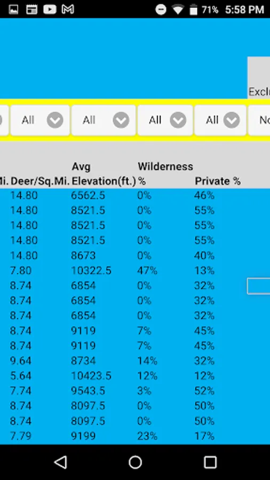Tap the battery icon in status bar
The image size is (270, 480).
click(x=193, y=10)
